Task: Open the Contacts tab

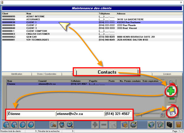Action: [107, 72]
